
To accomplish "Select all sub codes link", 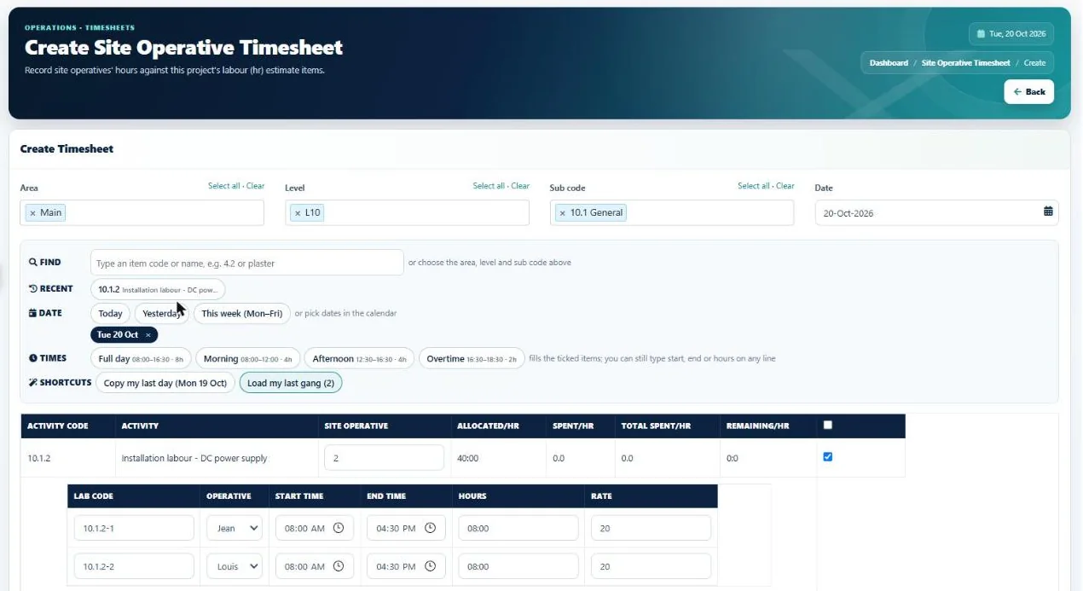I will [x=754, y=186].
